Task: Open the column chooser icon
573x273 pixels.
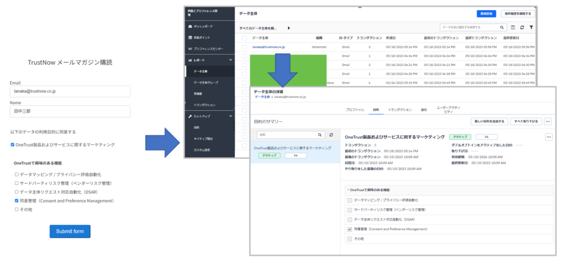Action: (513, 27)
